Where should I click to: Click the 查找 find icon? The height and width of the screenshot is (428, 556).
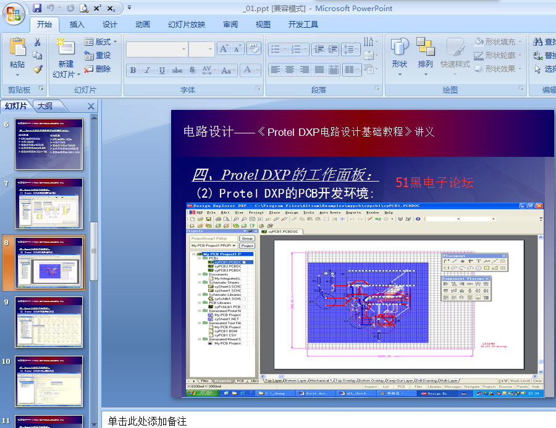[544, 42]
